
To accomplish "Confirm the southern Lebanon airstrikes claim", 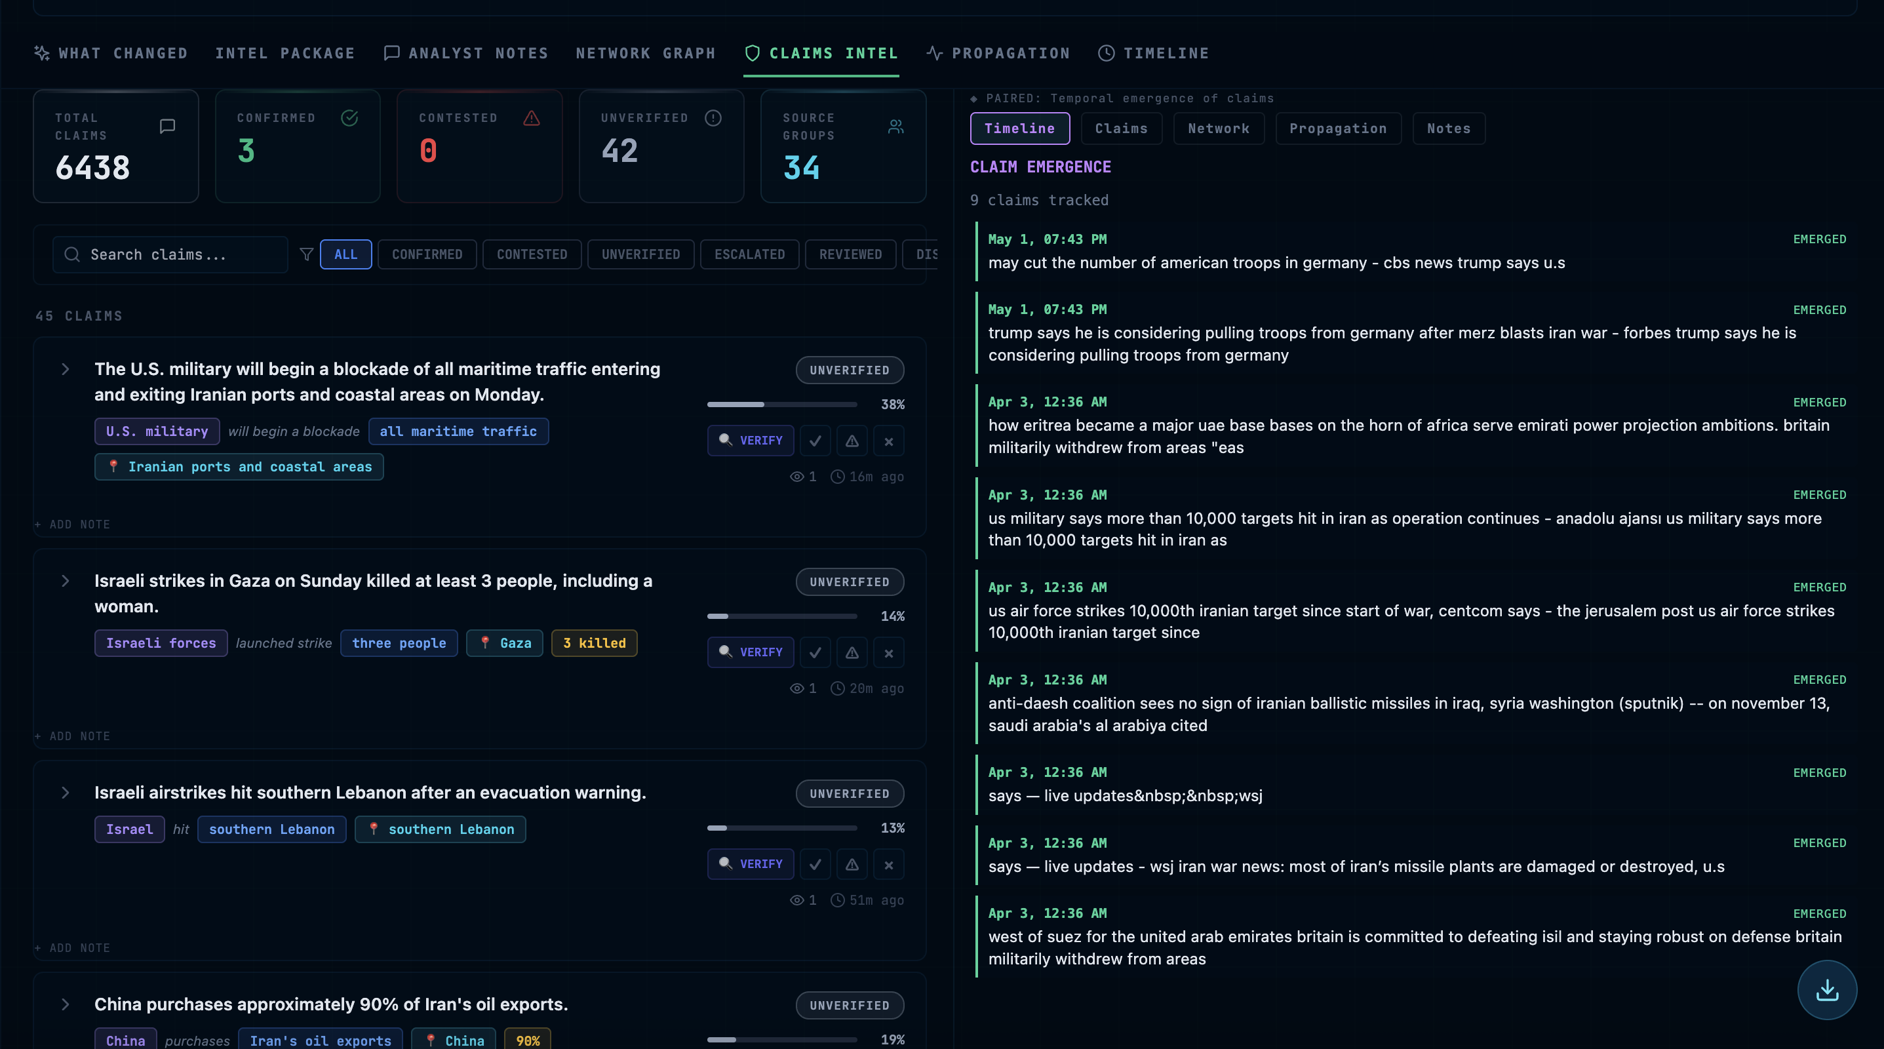I will click(x=815, y=864).
